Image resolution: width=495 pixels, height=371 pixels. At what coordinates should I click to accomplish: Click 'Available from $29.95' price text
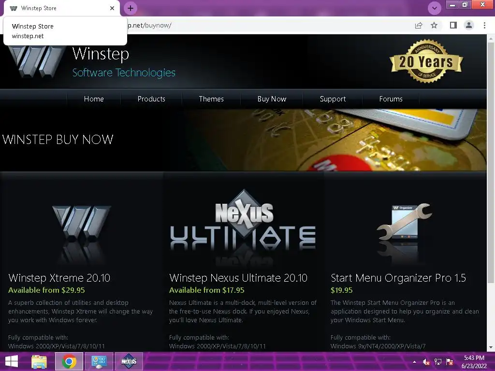click(47, 290)
